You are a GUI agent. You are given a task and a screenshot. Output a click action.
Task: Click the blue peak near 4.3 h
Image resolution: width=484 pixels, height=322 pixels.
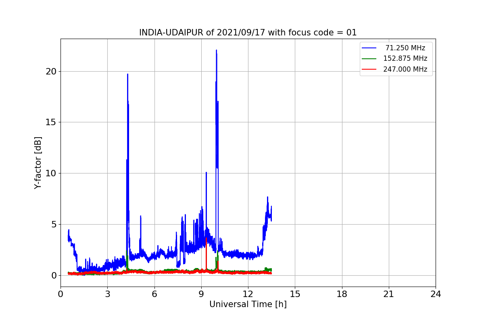[x=127, y=75]
